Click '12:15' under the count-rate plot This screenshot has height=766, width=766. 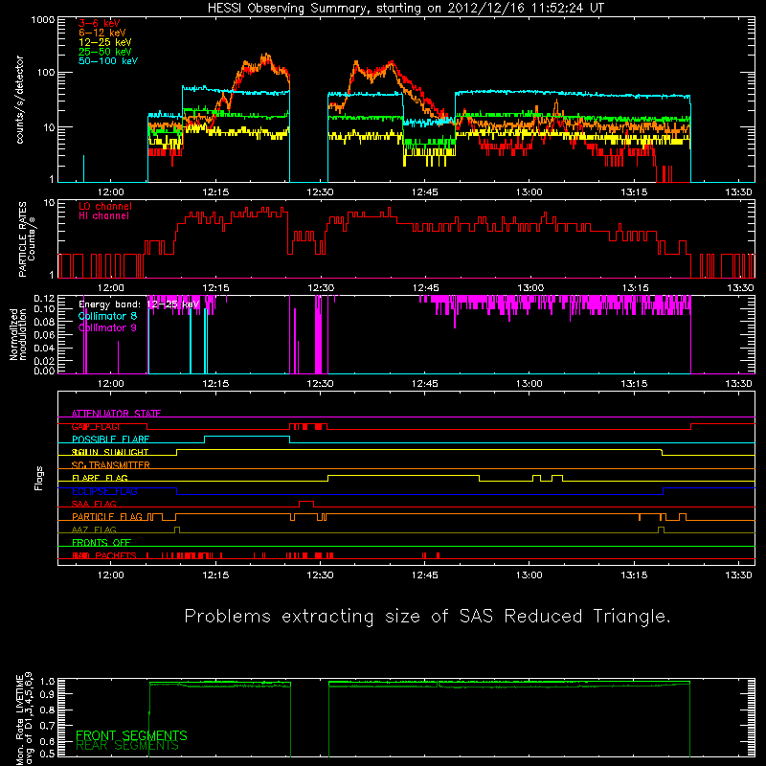click(215, 192)
